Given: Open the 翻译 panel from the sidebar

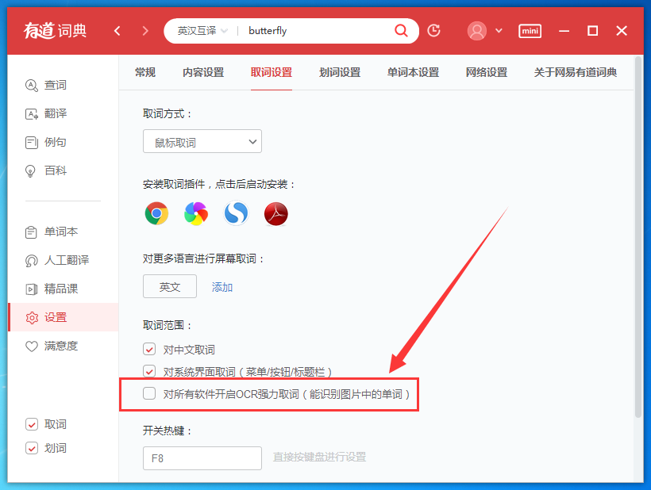Looking at the screenshot, I should [x=48, y=113].
